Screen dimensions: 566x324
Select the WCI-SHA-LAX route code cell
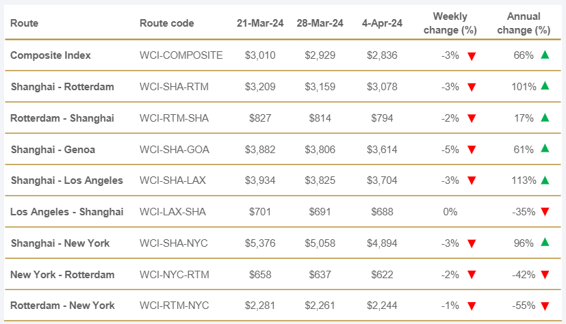point(172,180)
